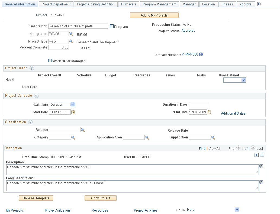Open the Go To More dropdown
The width and height of the screenshot is (280, 214).
[x=237, y=209]
